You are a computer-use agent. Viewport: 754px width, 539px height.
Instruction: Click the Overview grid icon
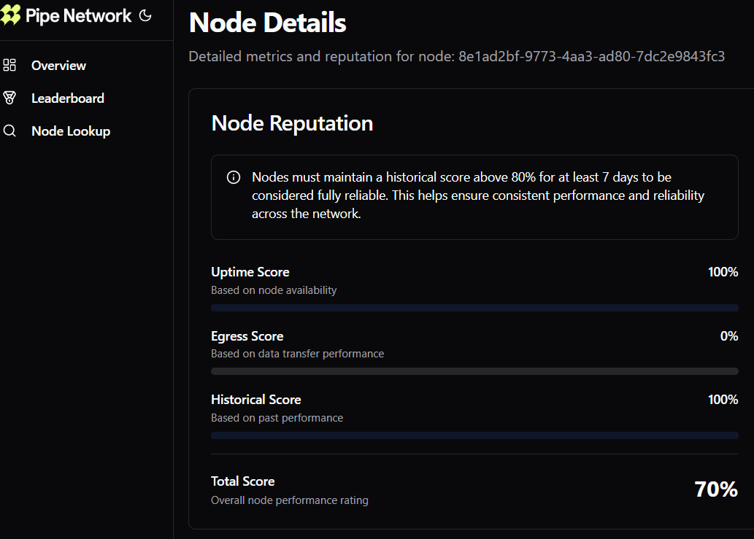(9, 65)
